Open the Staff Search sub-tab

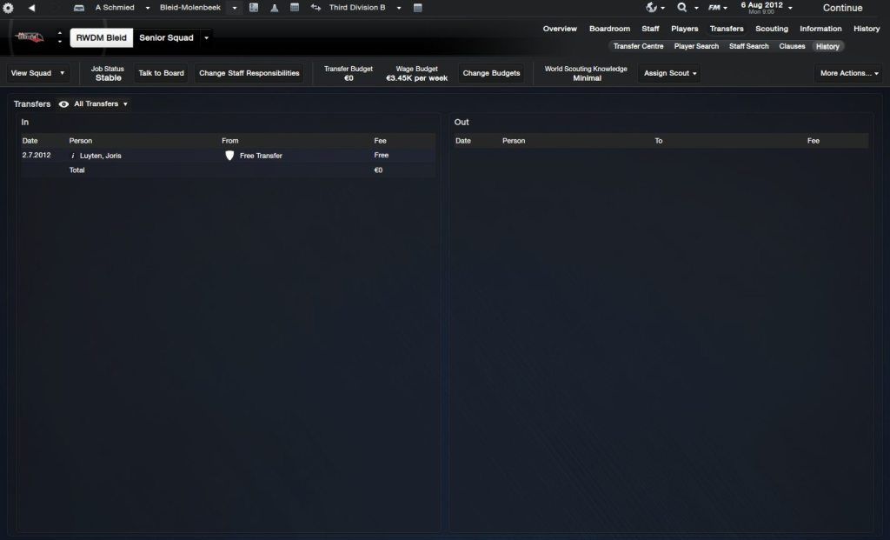tap(748, 47)
